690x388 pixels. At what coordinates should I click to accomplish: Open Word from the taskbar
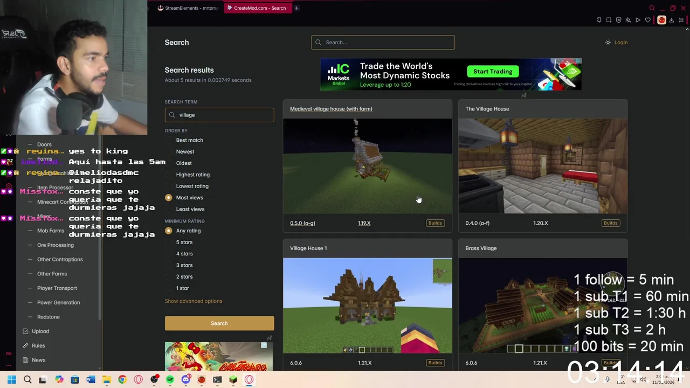coord(91,379)
